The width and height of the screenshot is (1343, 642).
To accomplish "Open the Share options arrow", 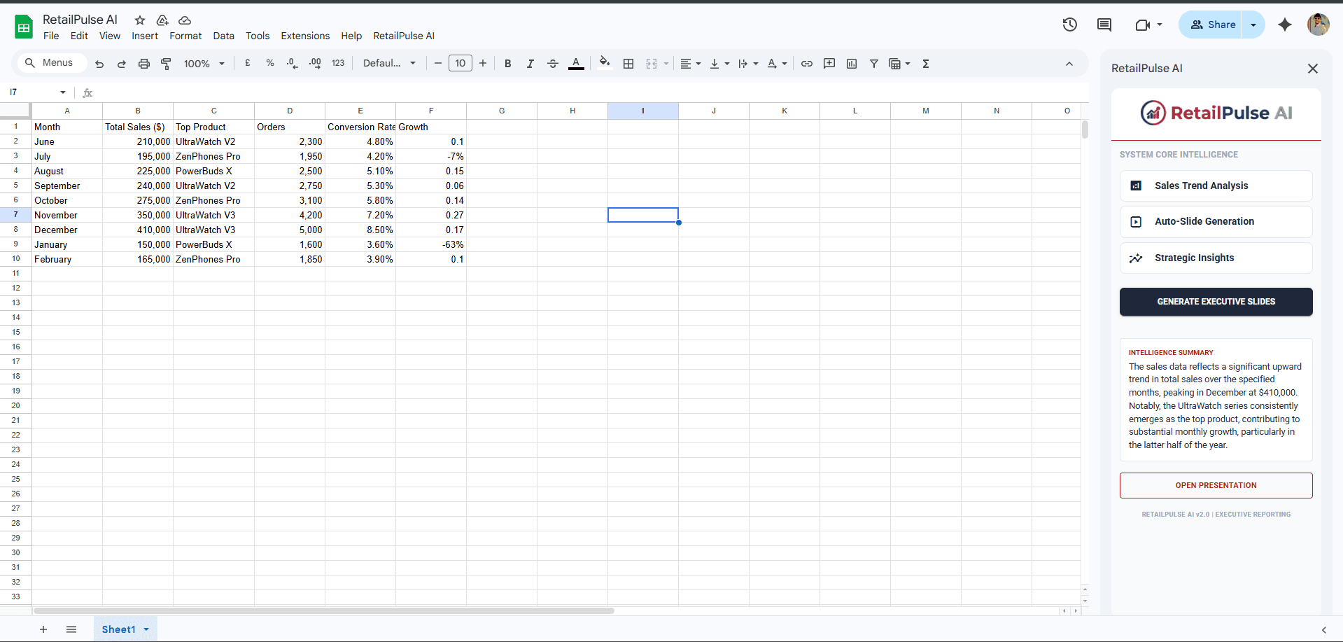I will [x=1253, y=25].
